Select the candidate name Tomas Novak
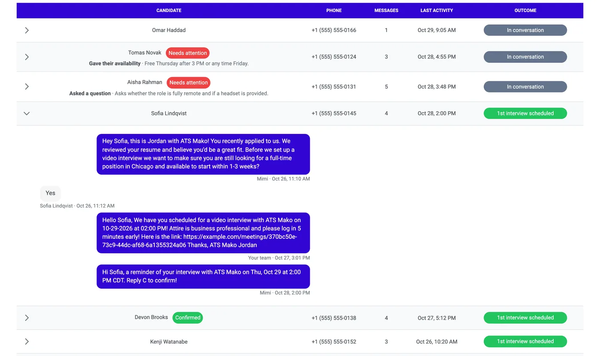The width and height of the screenshot is (600, 356). pos(145,53)
